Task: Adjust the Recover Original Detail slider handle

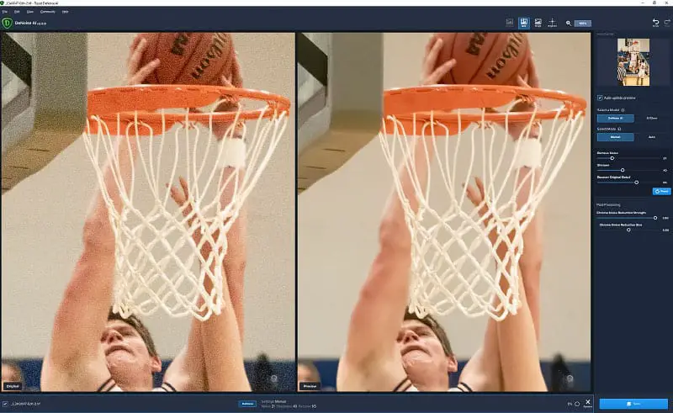Action: click(637, 182)
